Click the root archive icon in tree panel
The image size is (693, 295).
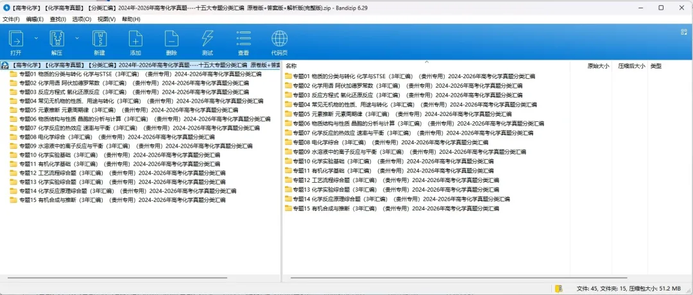(5, 65)
